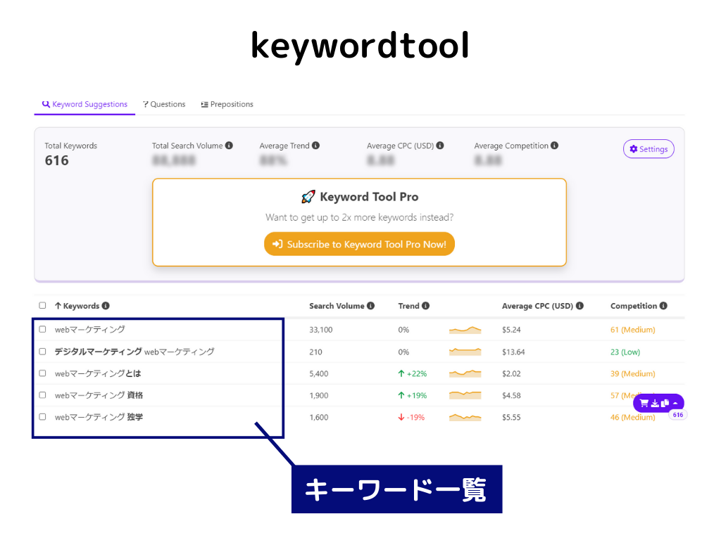Open the Keyword Suggestions tab
721x540 pixels.
[x=84, y=104]
